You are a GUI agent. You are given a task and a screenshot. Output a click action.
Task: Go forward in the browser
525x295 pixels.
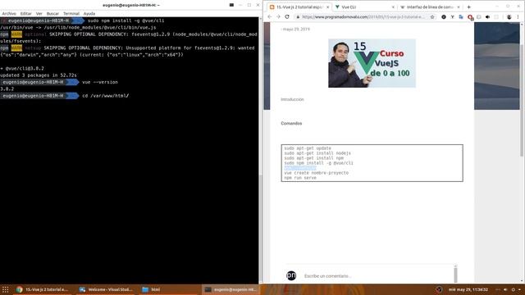point(278,16)
